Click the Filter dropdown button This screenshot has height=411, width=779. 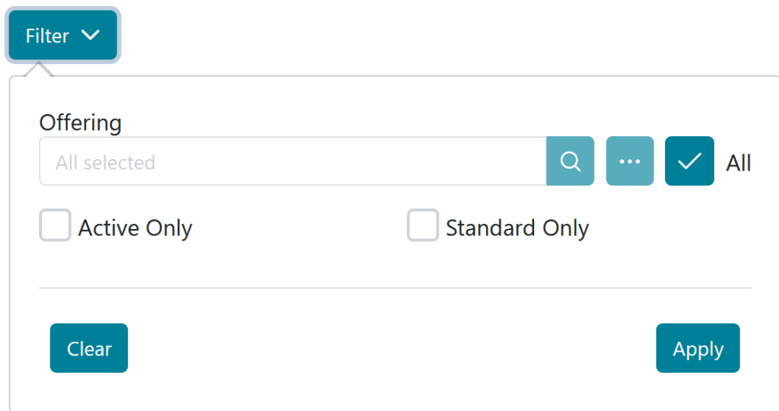coord(63,35)
